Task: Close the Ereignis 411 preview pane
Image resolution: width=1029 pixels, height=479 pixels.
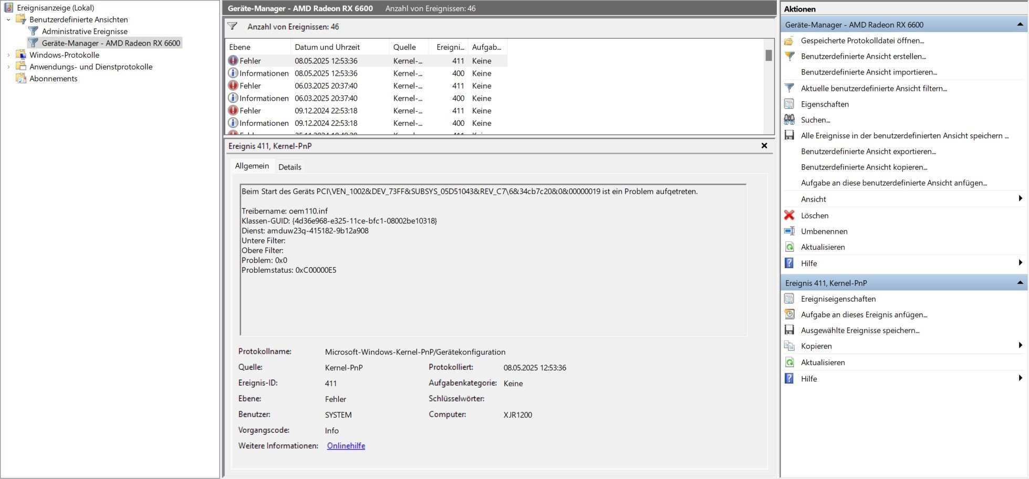Action: click(764, 146)
